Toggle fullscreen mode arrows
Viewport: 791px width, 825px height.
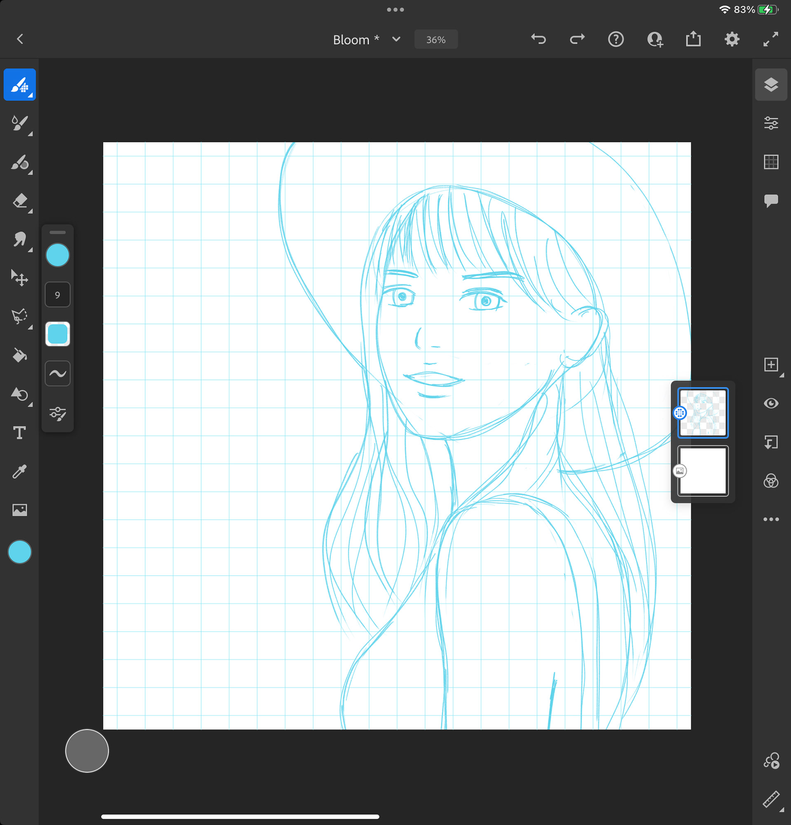pos(770,39)
